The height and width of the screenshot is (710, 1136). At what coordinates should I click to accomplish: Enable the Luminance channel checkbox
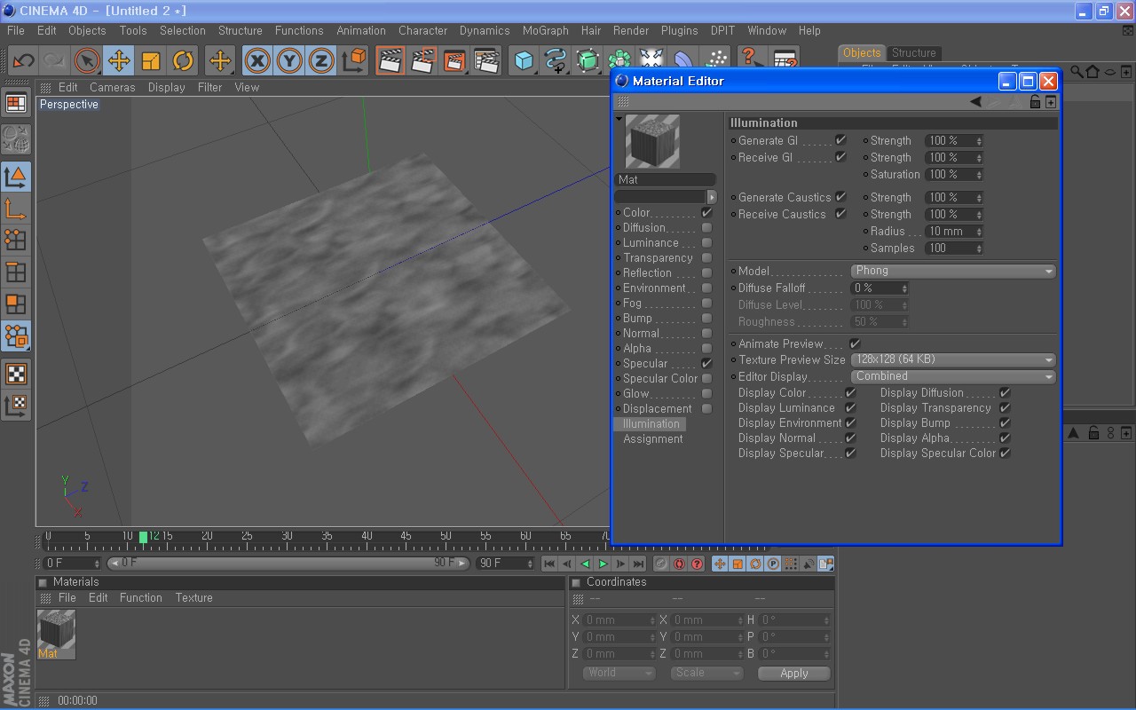(x=706, y=242)
